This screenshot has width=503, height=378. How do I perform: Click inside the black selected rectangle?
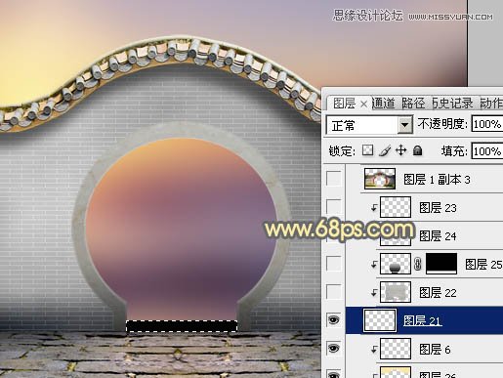pos(182,326)
